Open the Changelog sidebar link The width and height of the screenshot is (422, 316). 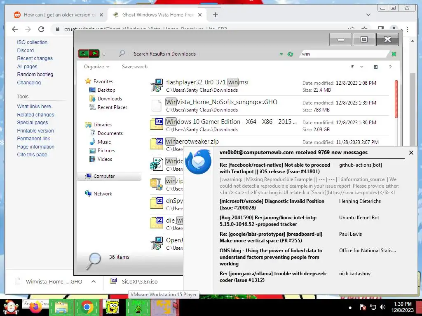click(x=29, y=82)
